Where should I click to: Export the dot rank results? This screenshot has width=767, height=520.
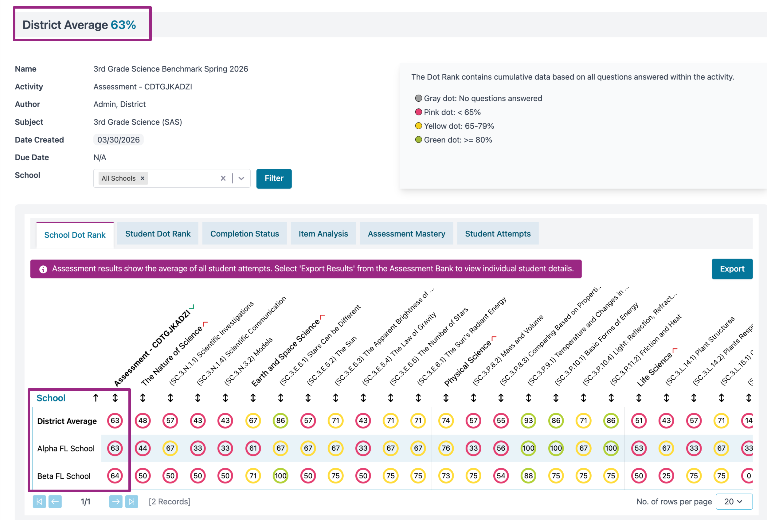click(732, 268)
